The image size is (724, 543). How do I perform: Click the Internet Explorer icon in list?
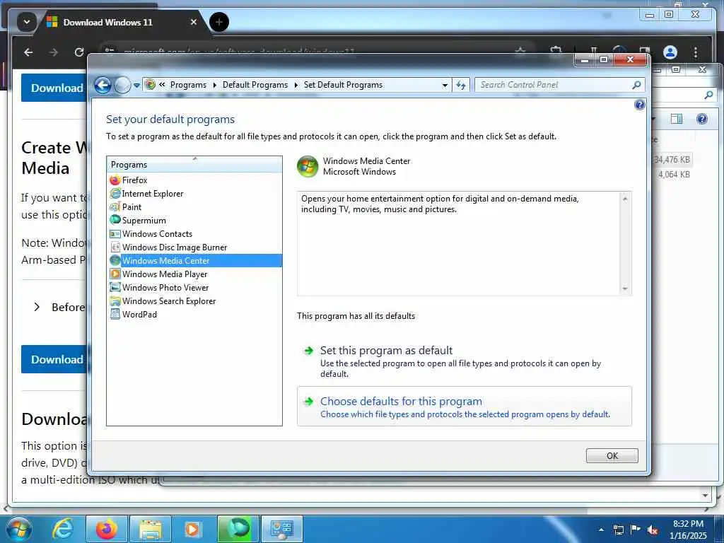tap(115, 194)
